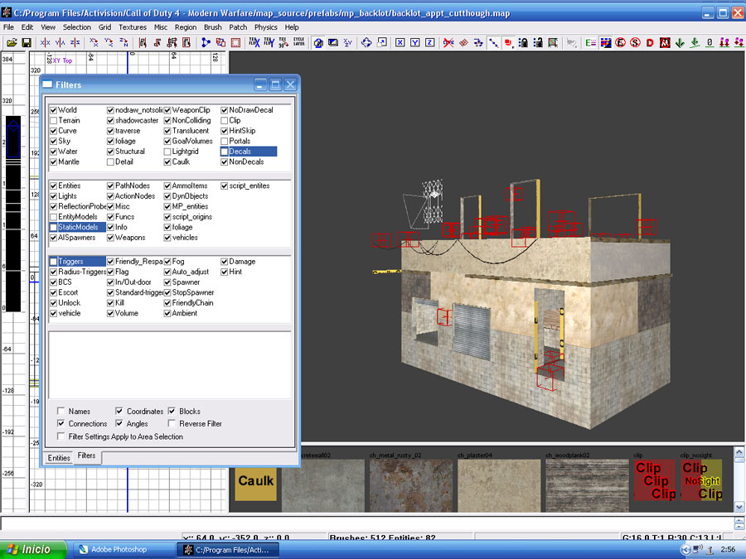This screenshot has width=746, height=559.
Task: Open the Physics menu
Action: [265, 27]
